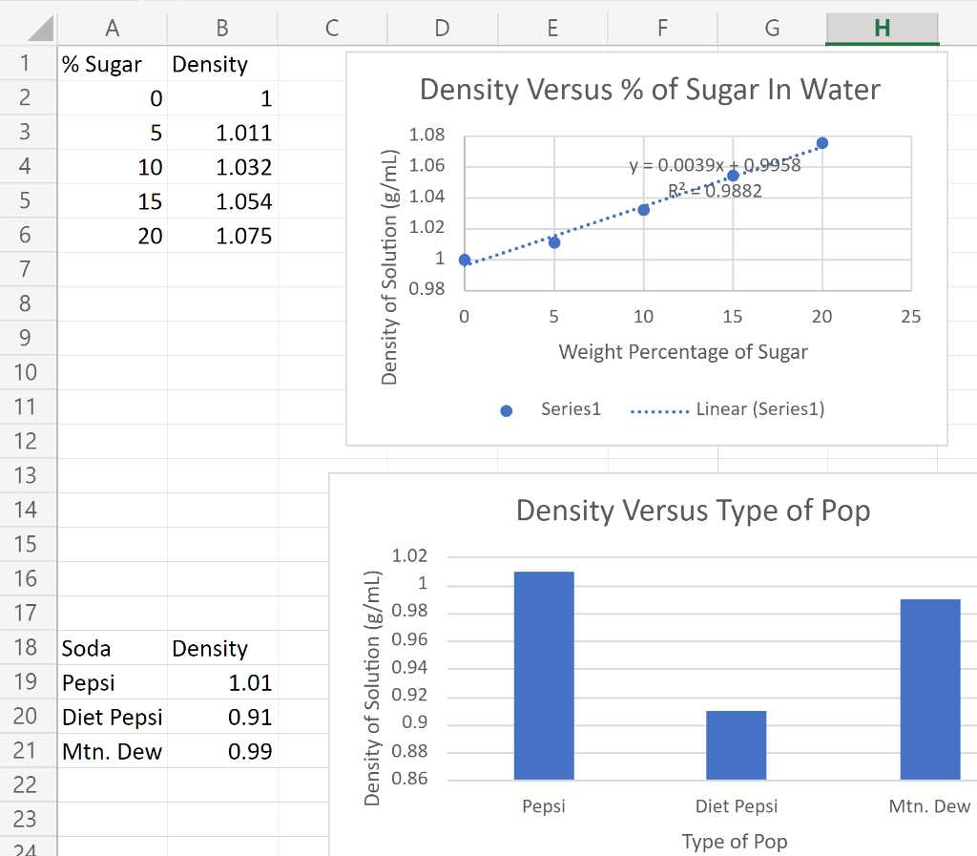
Task: Click the 1.08 vertical axis label
Action: click(426, 135)
